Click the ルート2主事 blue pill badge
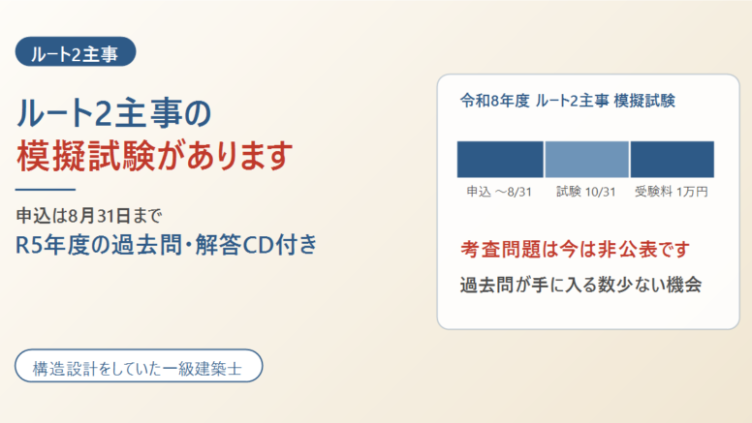 pyautogui.click(x=76, y=51)
